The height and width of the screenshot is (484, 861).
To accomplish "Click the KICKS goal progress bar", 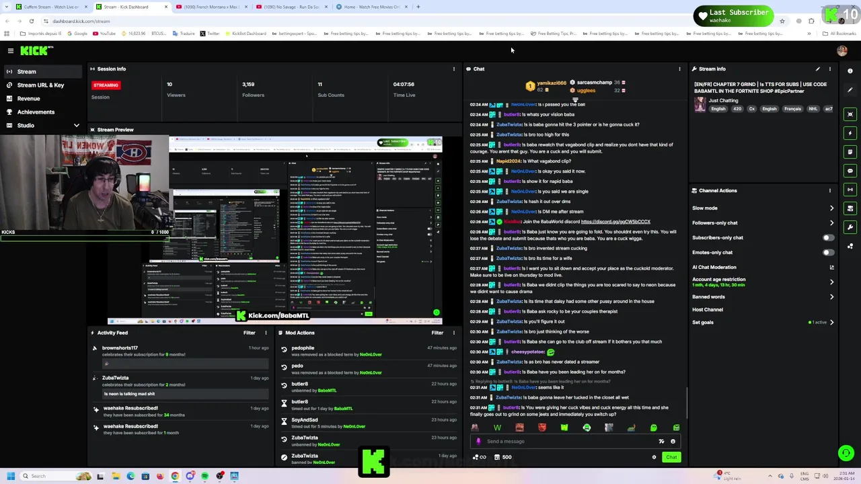I will tap(85, 238).
